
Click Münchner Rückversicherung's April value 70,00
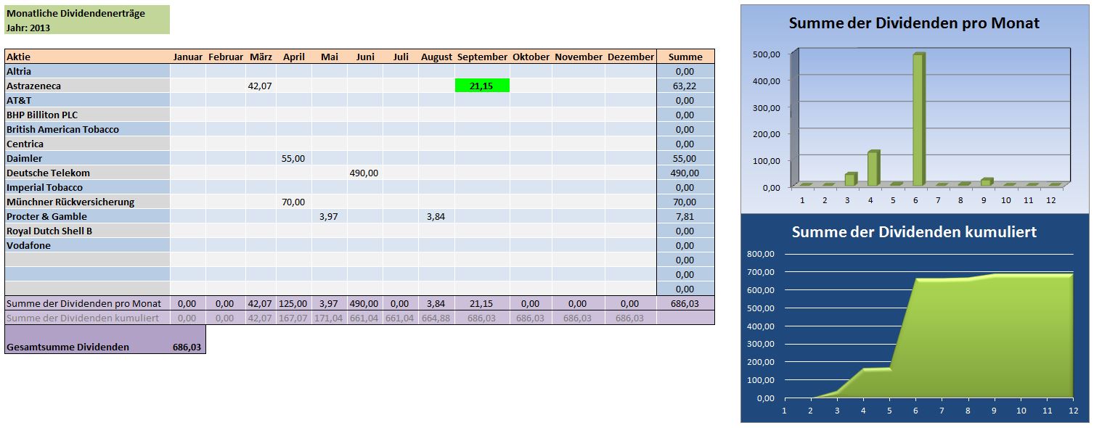coord(294,202)
